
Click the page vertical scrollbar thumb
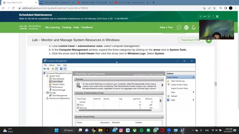(x=215, y=84)
